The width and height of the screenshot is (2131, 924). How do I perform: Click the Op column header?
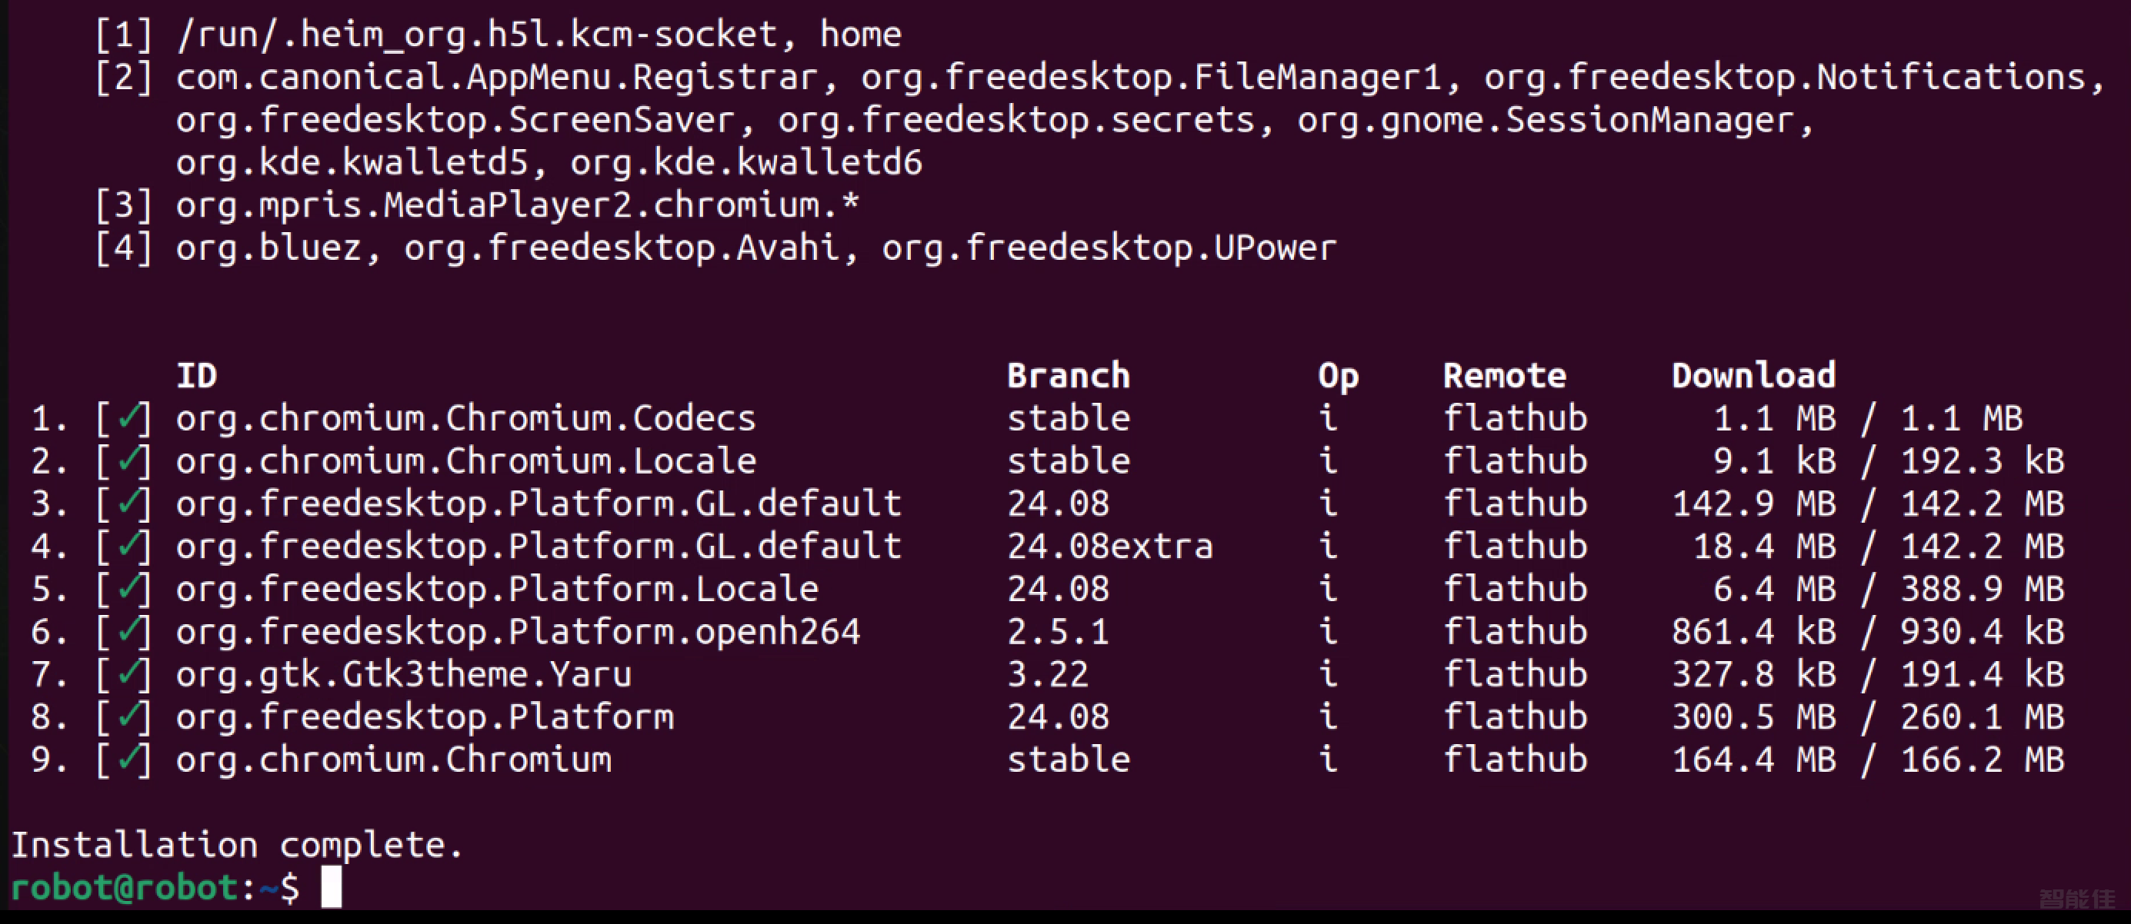(1339, 377)
